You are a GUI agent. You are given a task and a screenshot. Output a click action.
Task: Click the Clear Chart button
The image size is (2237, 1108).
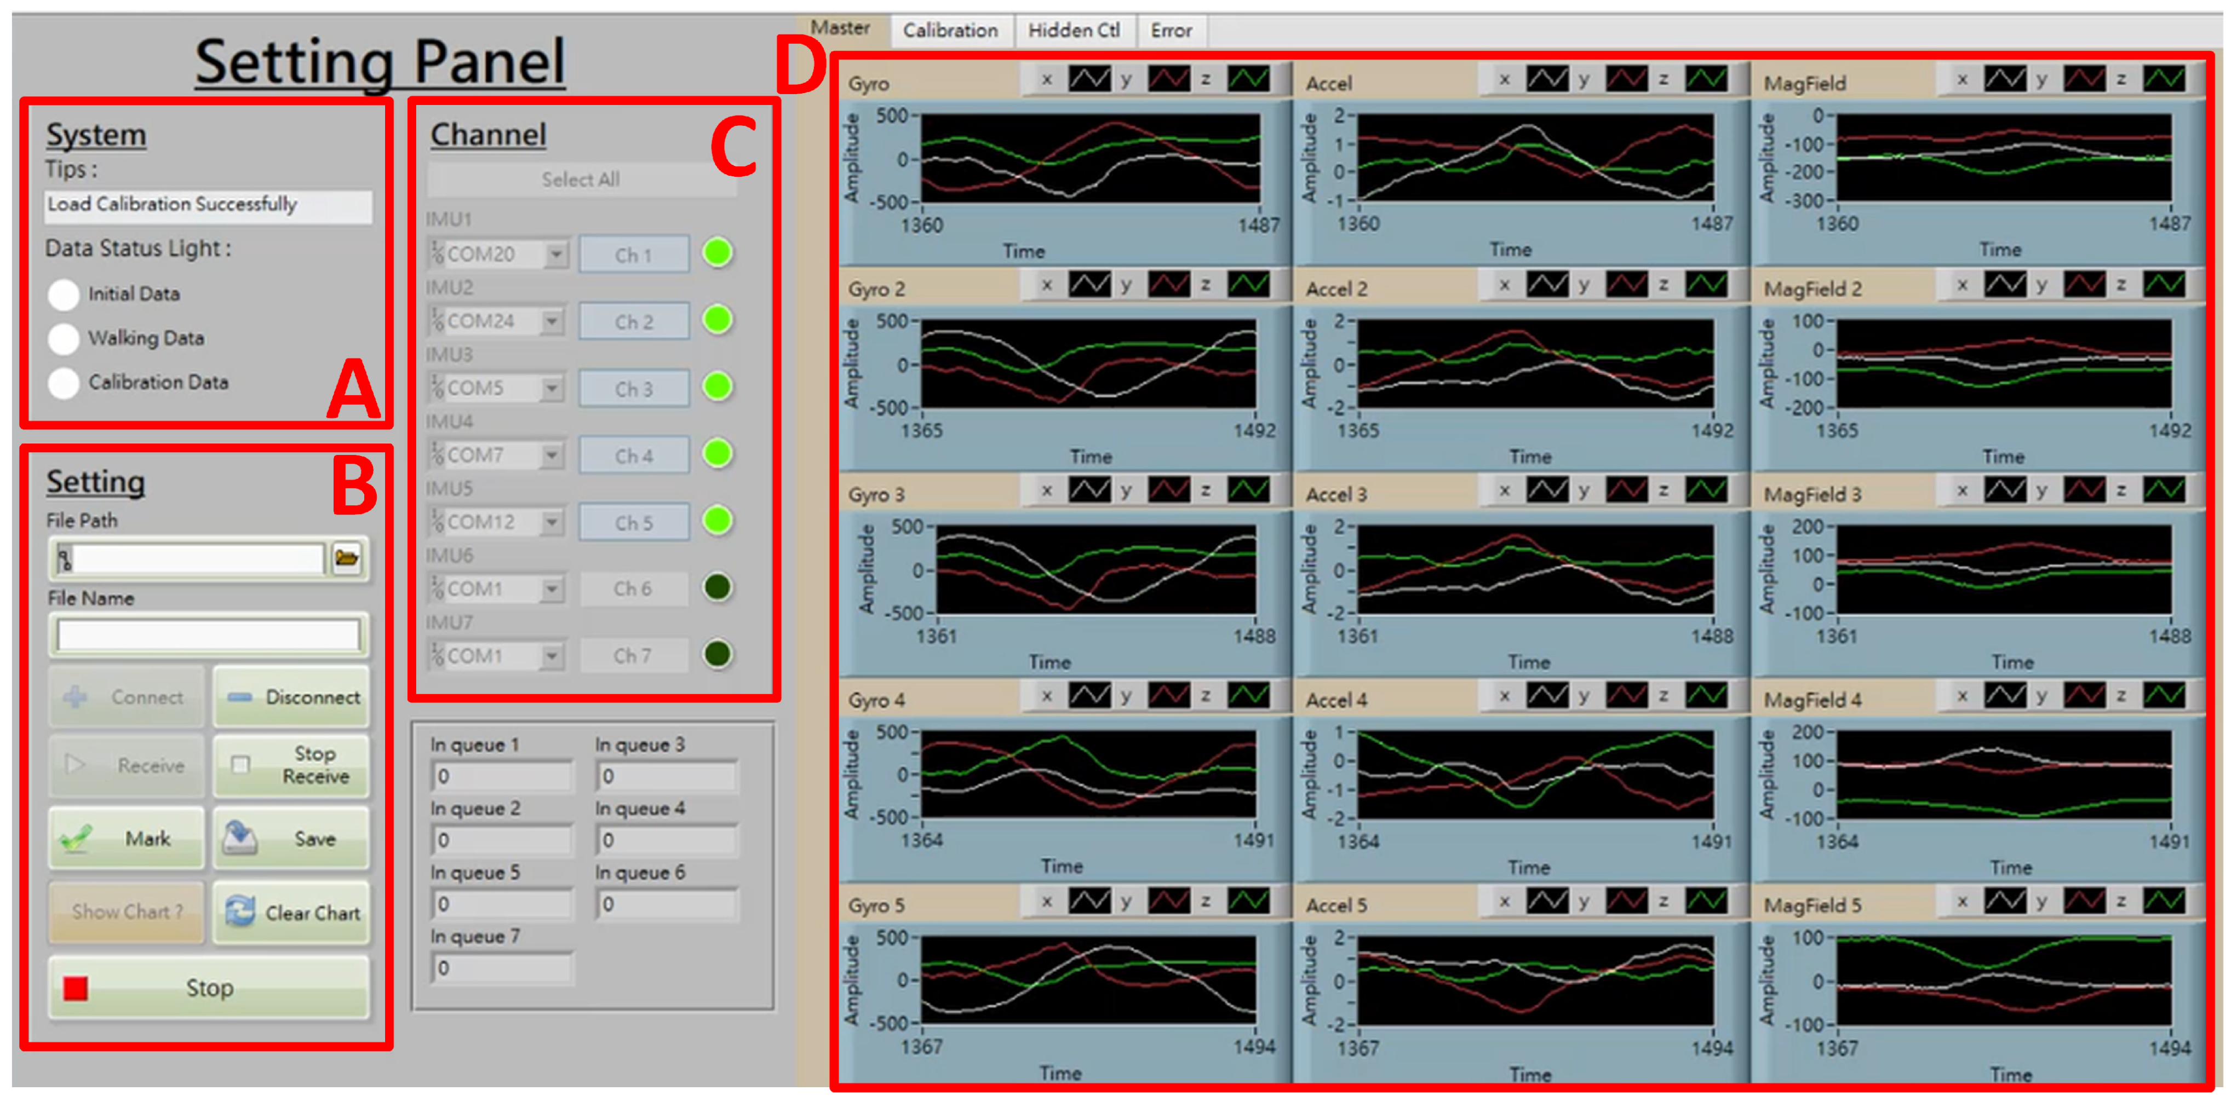(292, 912)
